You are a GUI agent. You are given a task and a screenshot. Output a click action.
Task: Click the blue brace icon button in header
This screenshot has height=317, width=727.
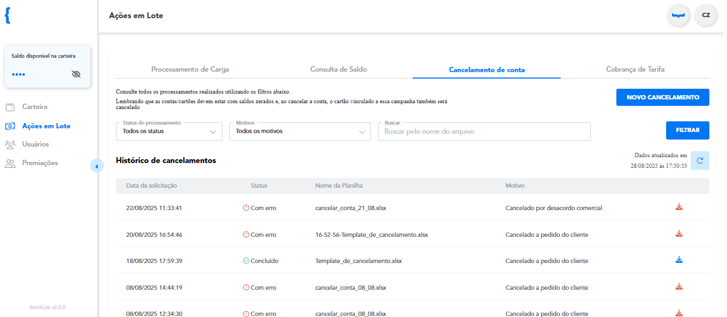click(678, 15)
